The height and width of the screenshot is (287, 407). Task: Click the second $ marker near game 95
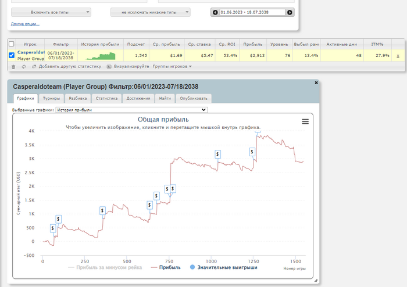pyautogui.click(x=58, y=219)
